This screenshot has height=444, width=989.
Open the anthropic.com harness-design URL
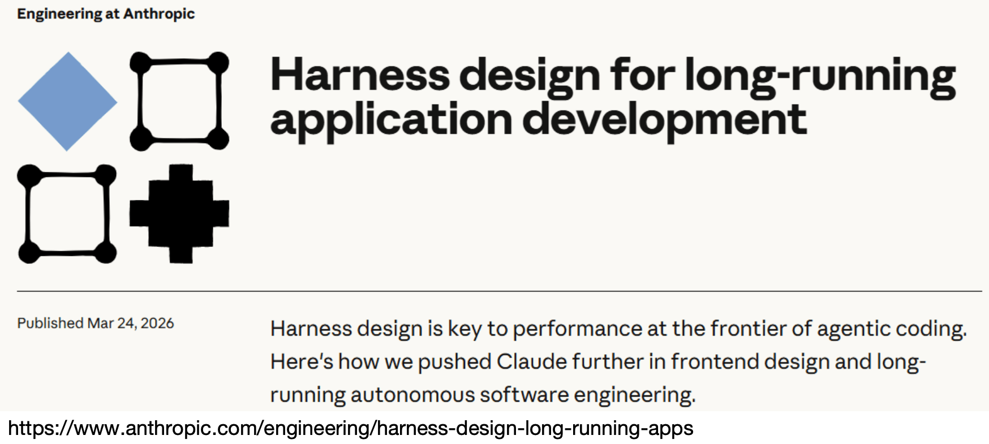point(351,428)
